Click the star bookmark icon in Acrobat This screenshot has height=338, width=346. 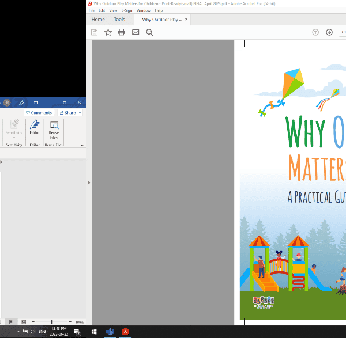click(x=108, y=32)
